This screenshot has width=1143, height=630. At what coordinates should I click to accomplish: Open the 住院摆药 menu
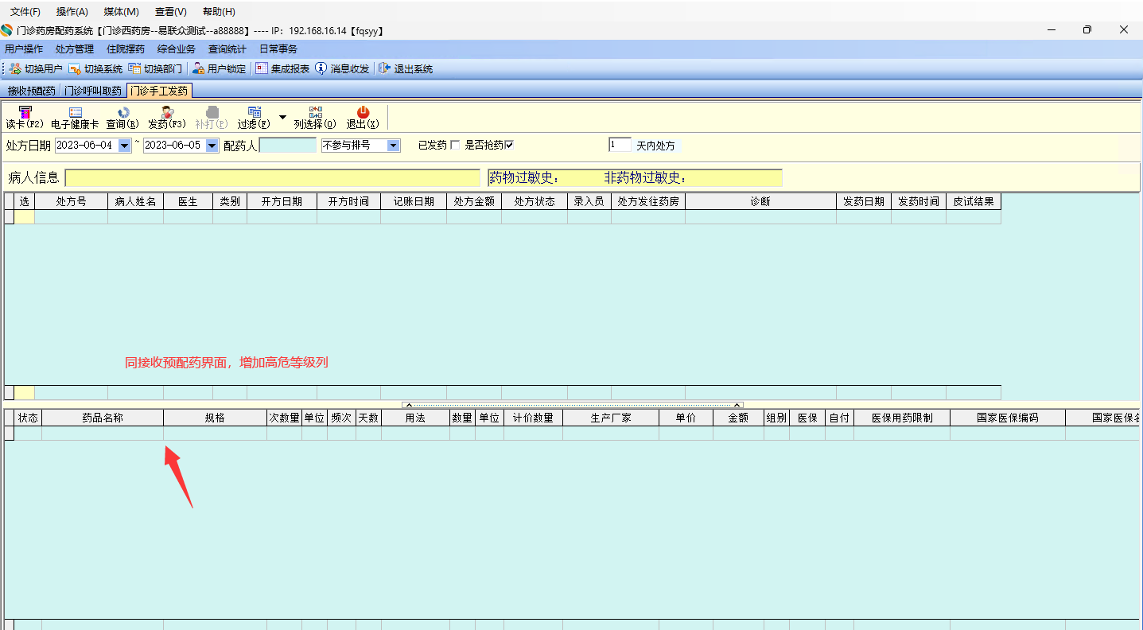[x=126, y=49]
